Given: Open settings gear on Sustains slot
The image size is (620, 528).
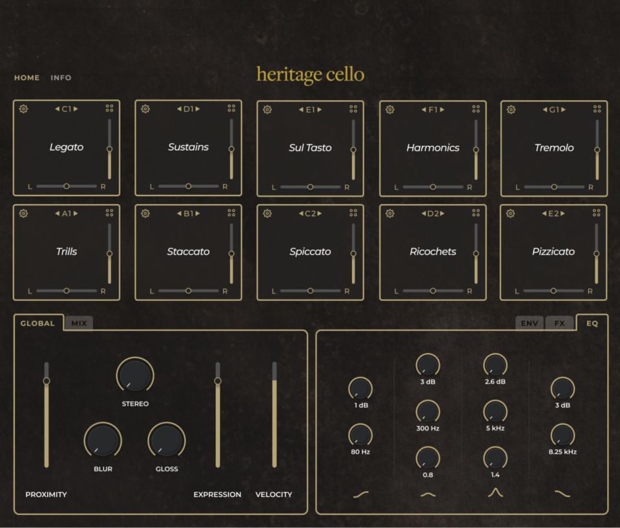Looking at the screenshot, I should click(145, 108).
